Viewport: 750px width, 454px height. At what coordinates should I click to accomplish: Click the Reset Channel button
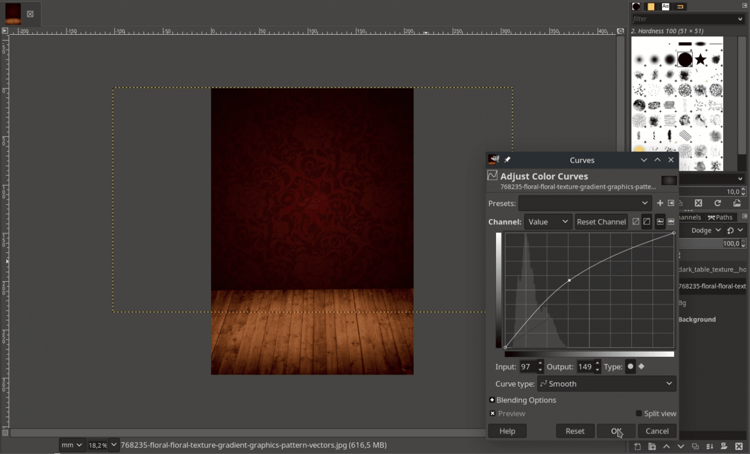(x=601, y=221)
